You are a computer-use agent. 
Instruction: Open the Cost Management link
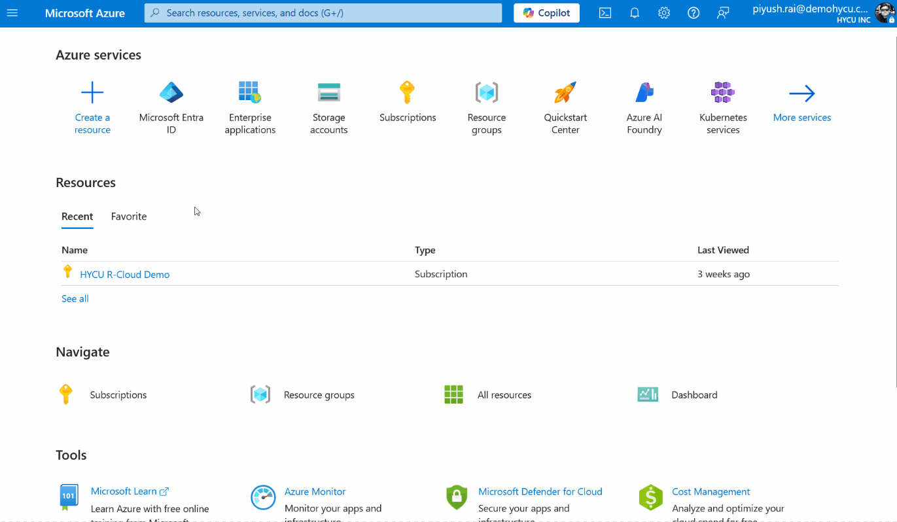711,492
